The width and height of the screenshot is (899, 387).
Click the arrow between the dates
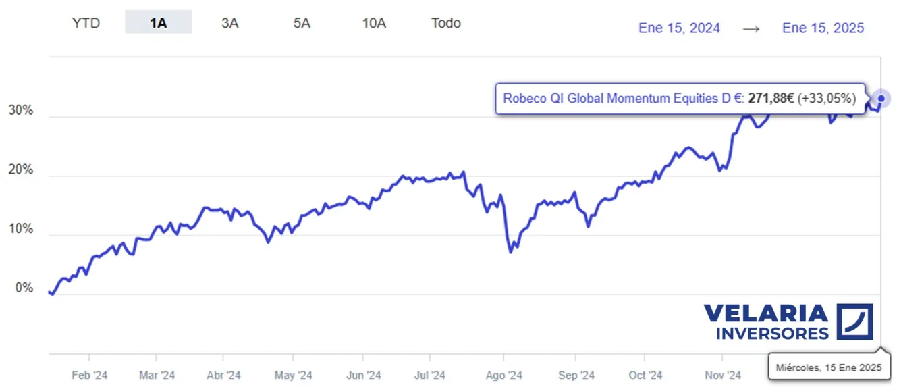(x=751, y=28)
